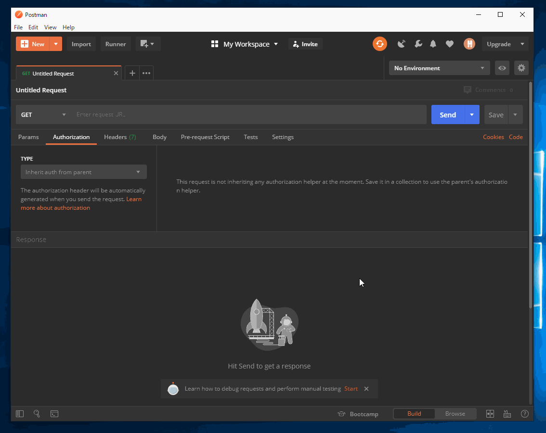Open keyboard shortcuts icon
This screenshot has height=433, width=546.
(x=507, y=413)
